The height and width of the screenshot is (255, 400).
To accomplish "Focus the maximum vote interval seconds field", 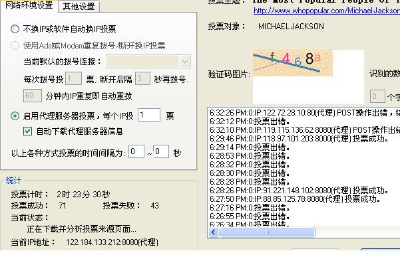I will [x=161, y=151].
